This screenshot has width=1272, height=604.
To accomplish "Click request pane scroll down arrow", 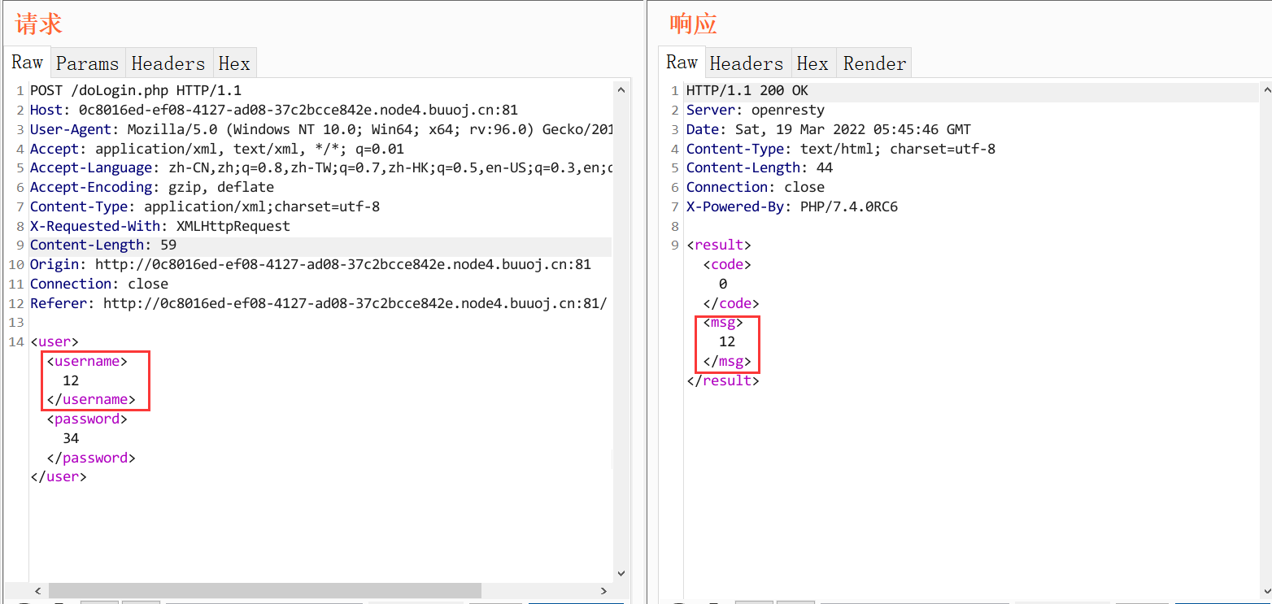I will coord(621,574).
